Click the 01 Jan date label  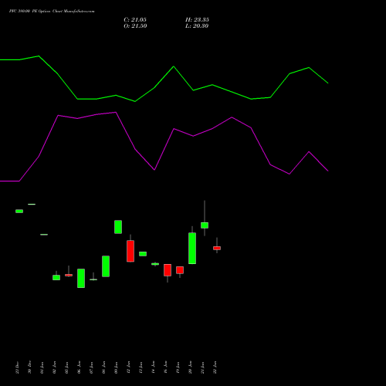[42, 367]
